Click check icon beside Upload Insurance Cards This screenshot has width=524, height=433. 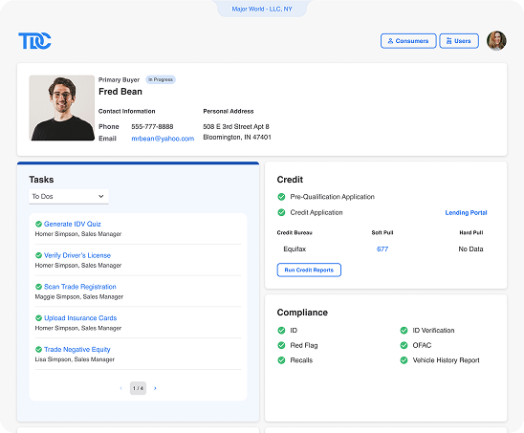(x=38, y=318)
